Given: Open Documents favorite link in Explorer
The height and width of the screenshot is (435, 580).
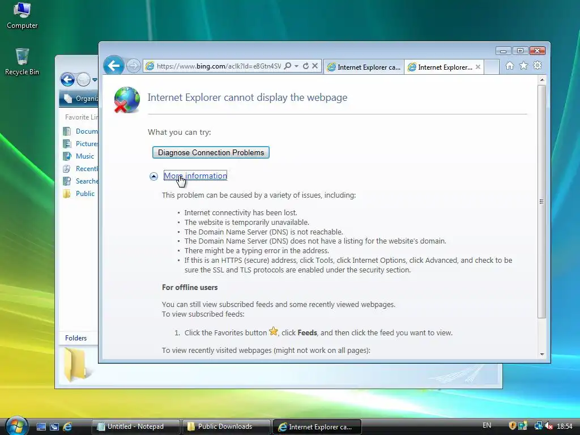Looking at the screenshot, I should (81, 131).
